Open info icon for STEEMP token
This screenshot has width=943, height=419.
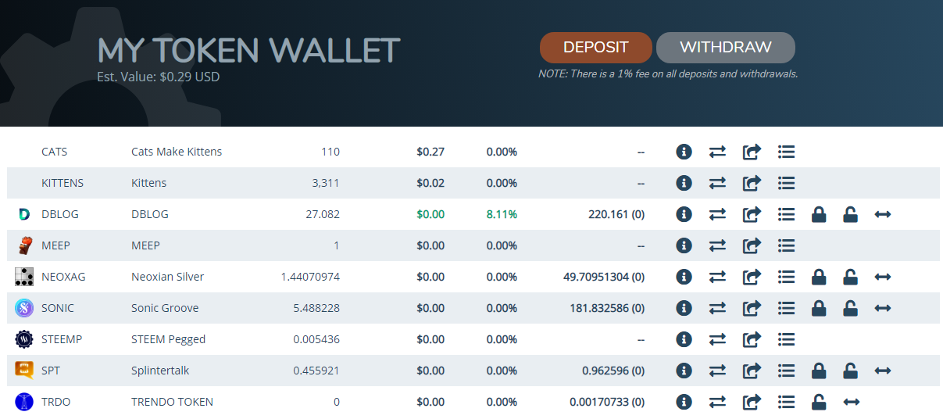coord(684,339)
